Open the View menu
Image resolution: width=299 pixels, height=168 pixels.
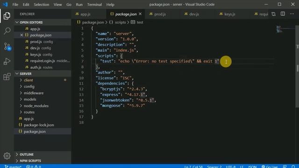tap(57, 4)
